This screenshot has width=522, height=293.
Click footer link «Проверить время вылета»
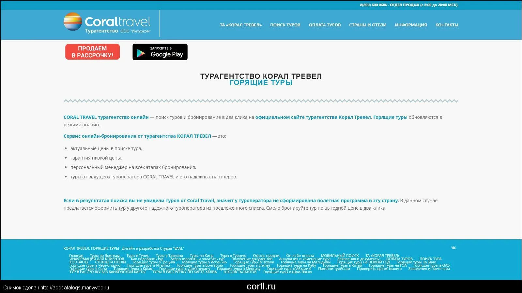click(x=379, y=269)
